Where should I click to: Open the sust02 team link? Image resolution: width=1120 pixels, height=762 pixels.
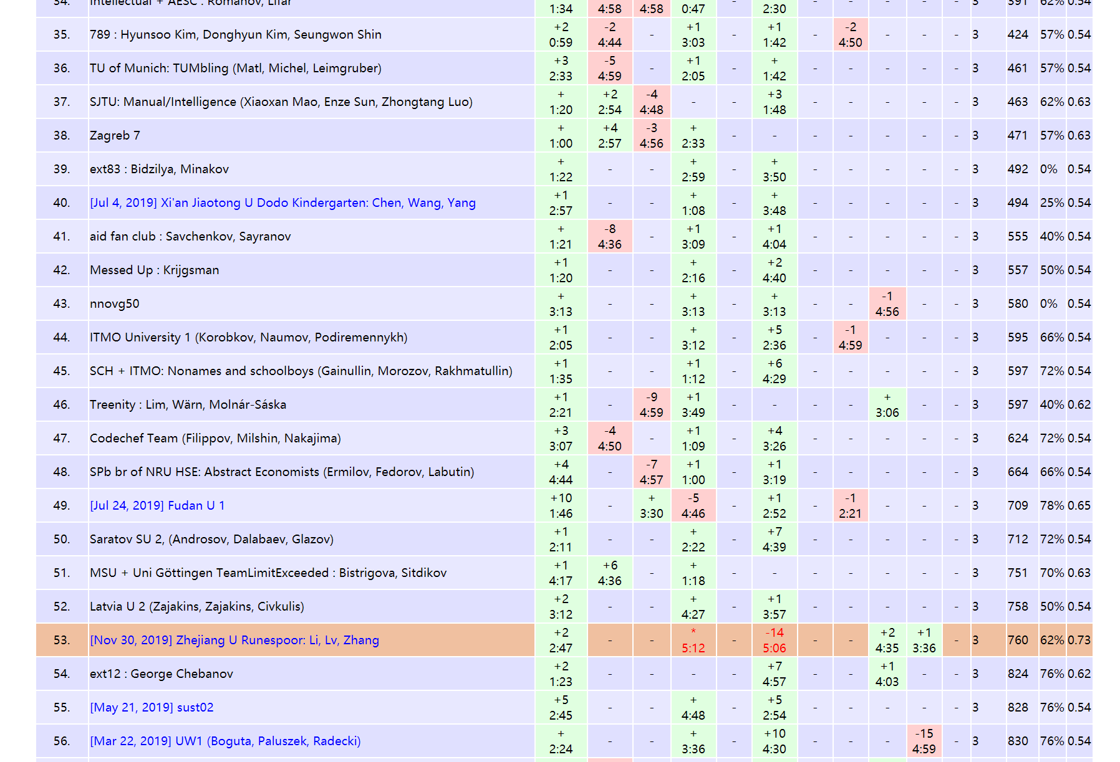pos(152,708)
